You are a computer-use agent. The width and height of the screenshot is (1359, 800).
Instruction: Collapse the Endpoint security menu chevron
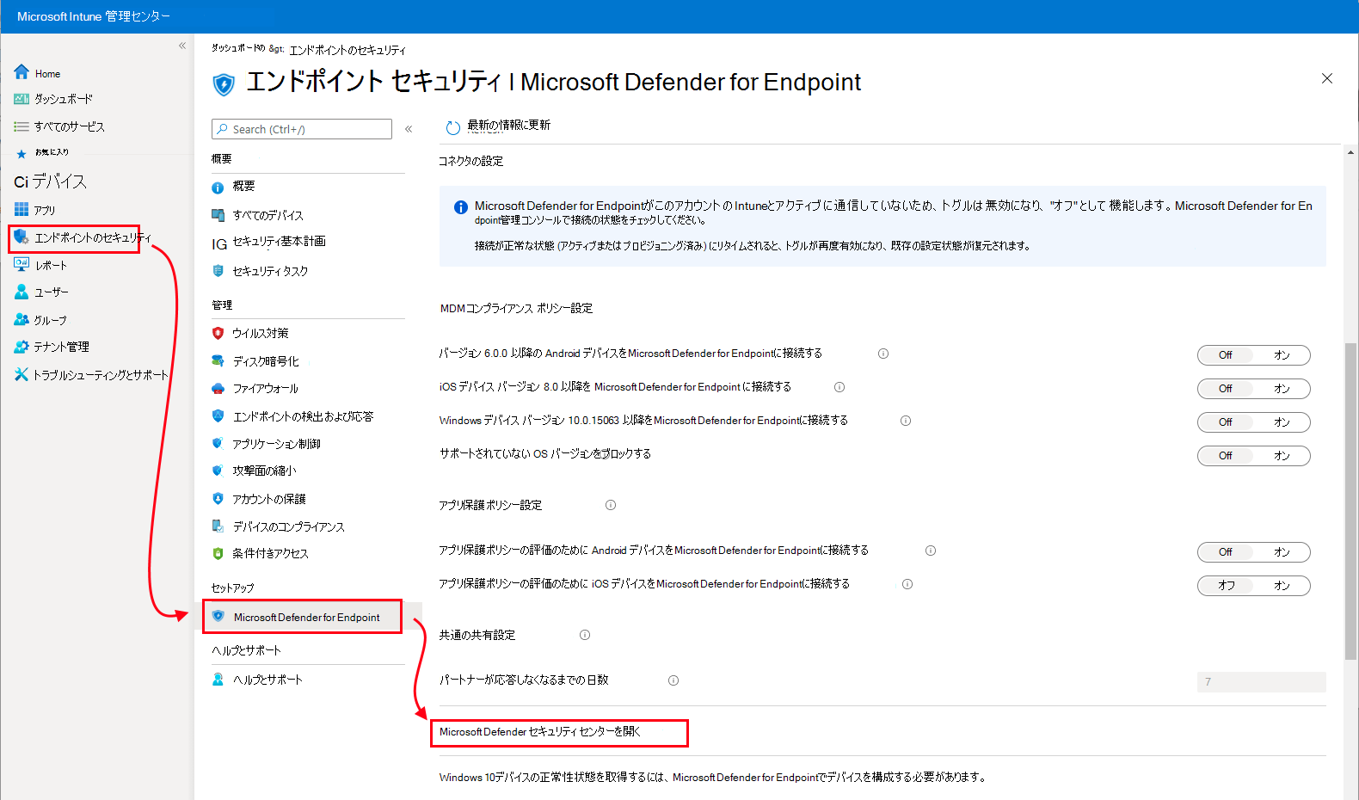coord(409,129)
